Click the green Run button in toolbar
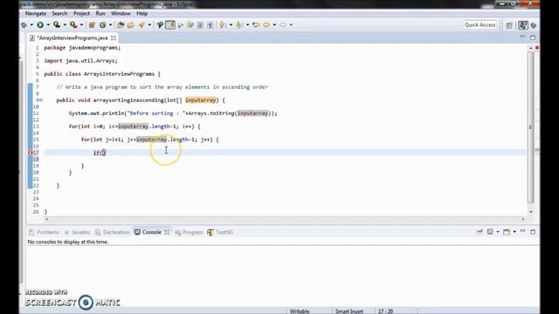This screenshot has height=314, width=559. coord(40,25)
